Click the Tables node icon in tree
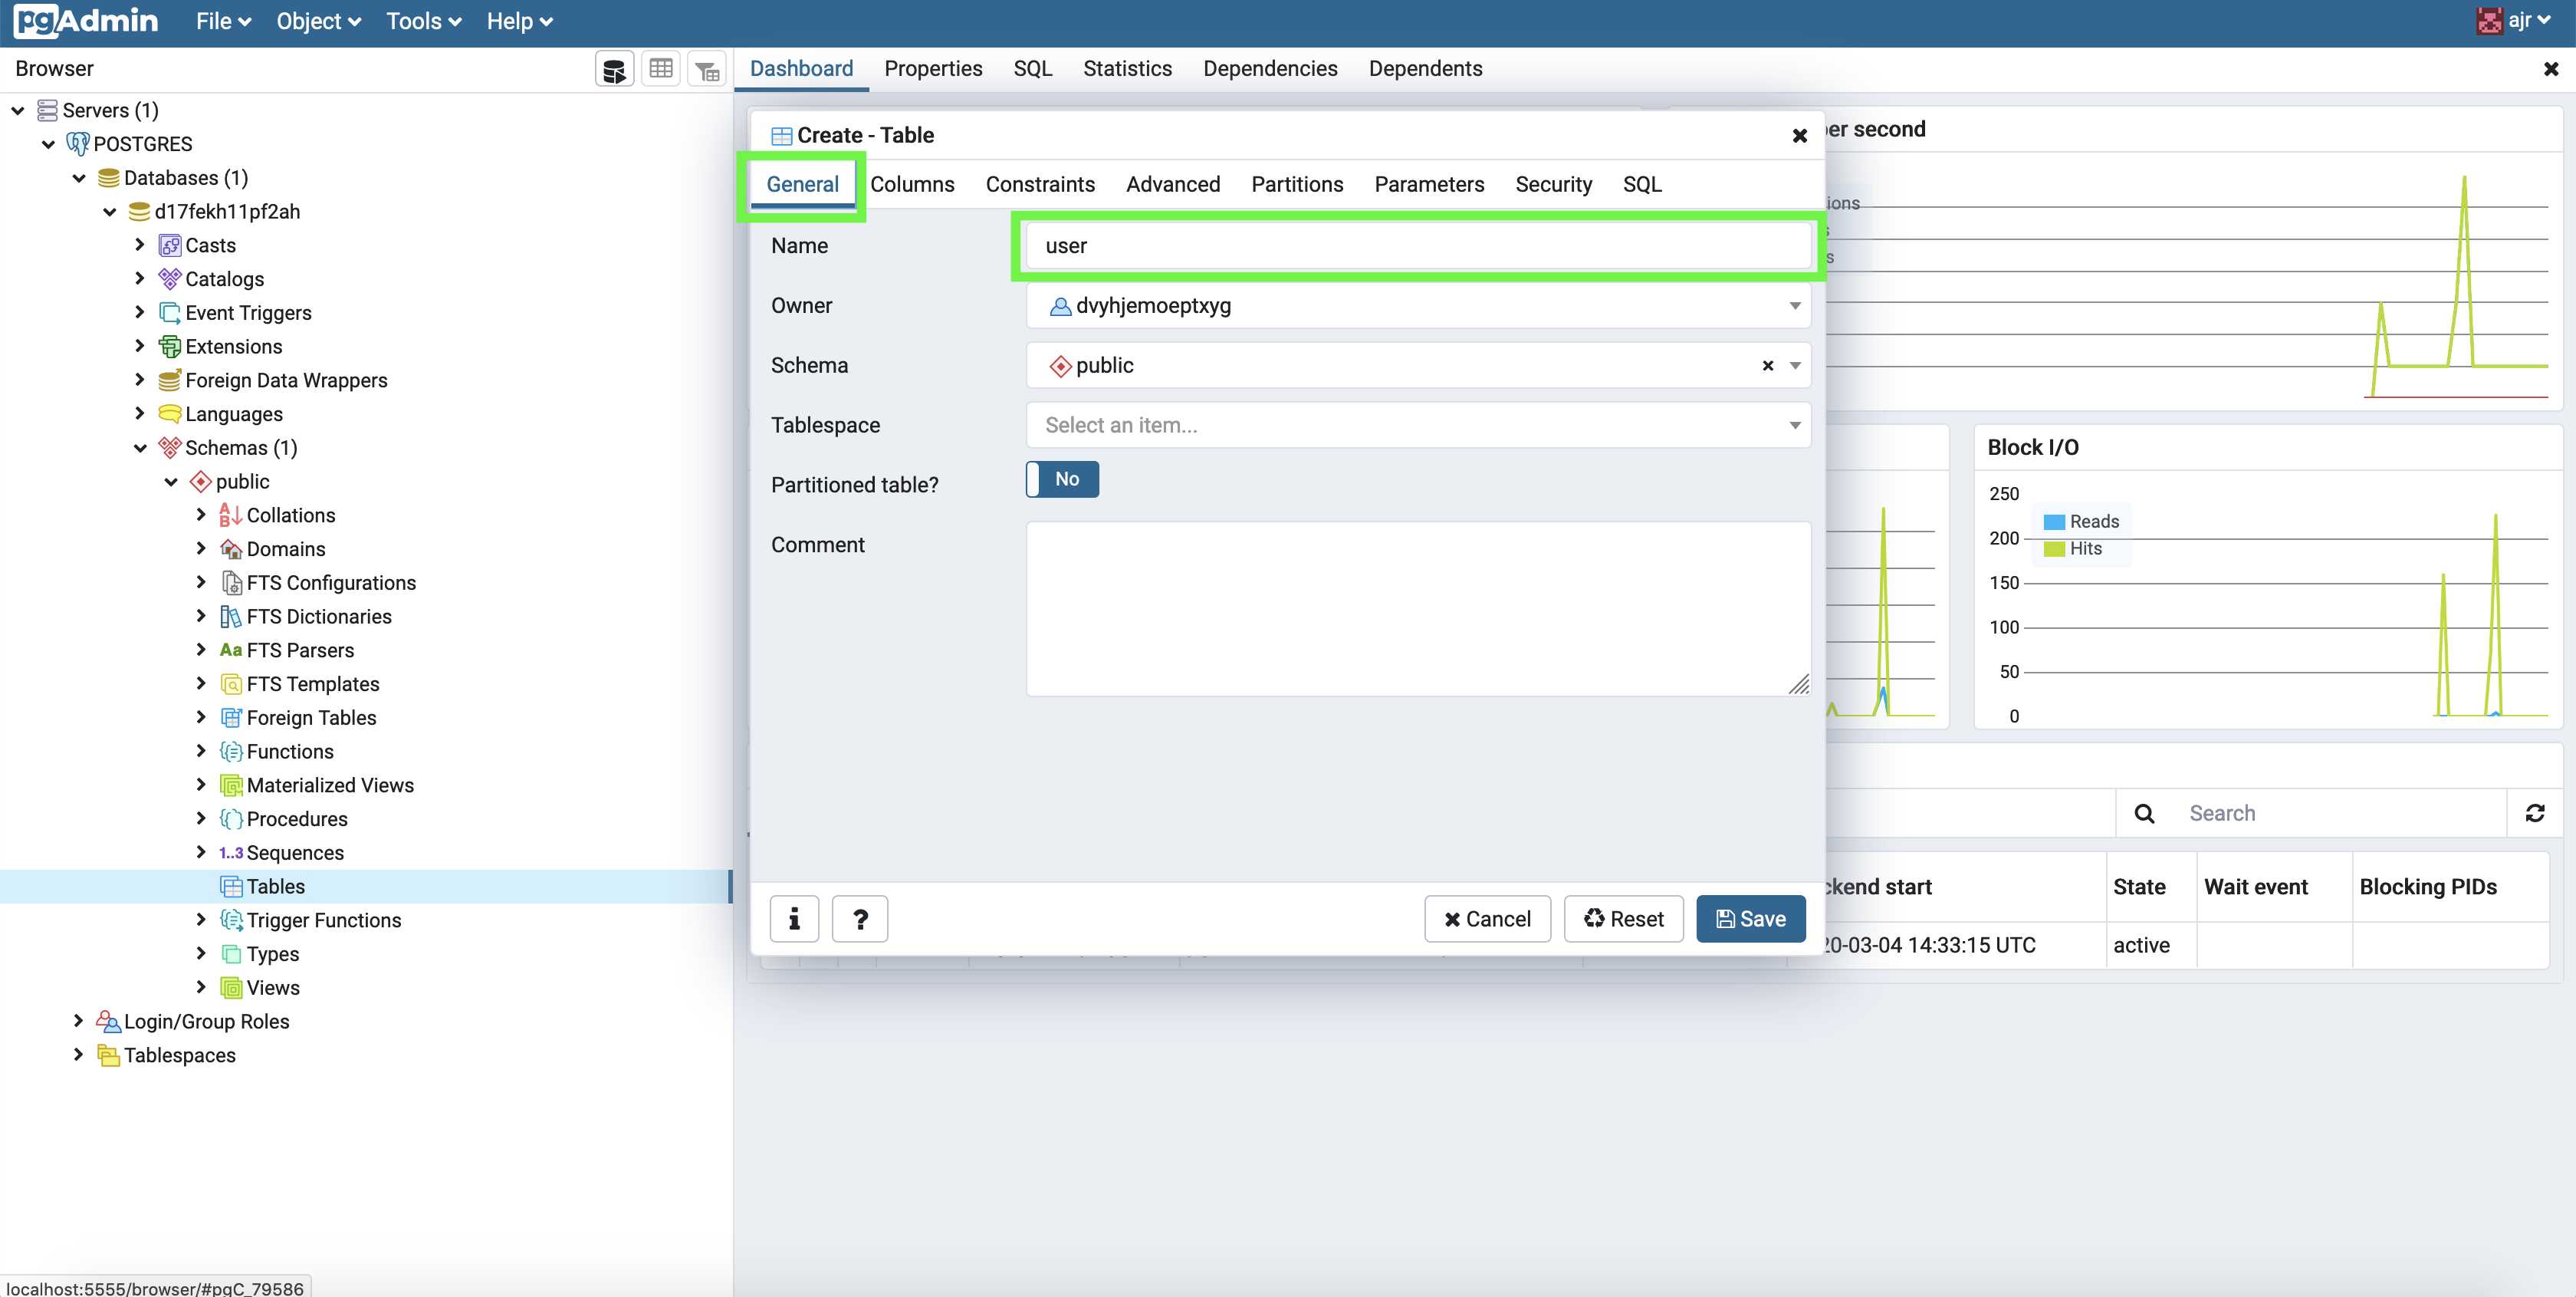 click(231, 887)
